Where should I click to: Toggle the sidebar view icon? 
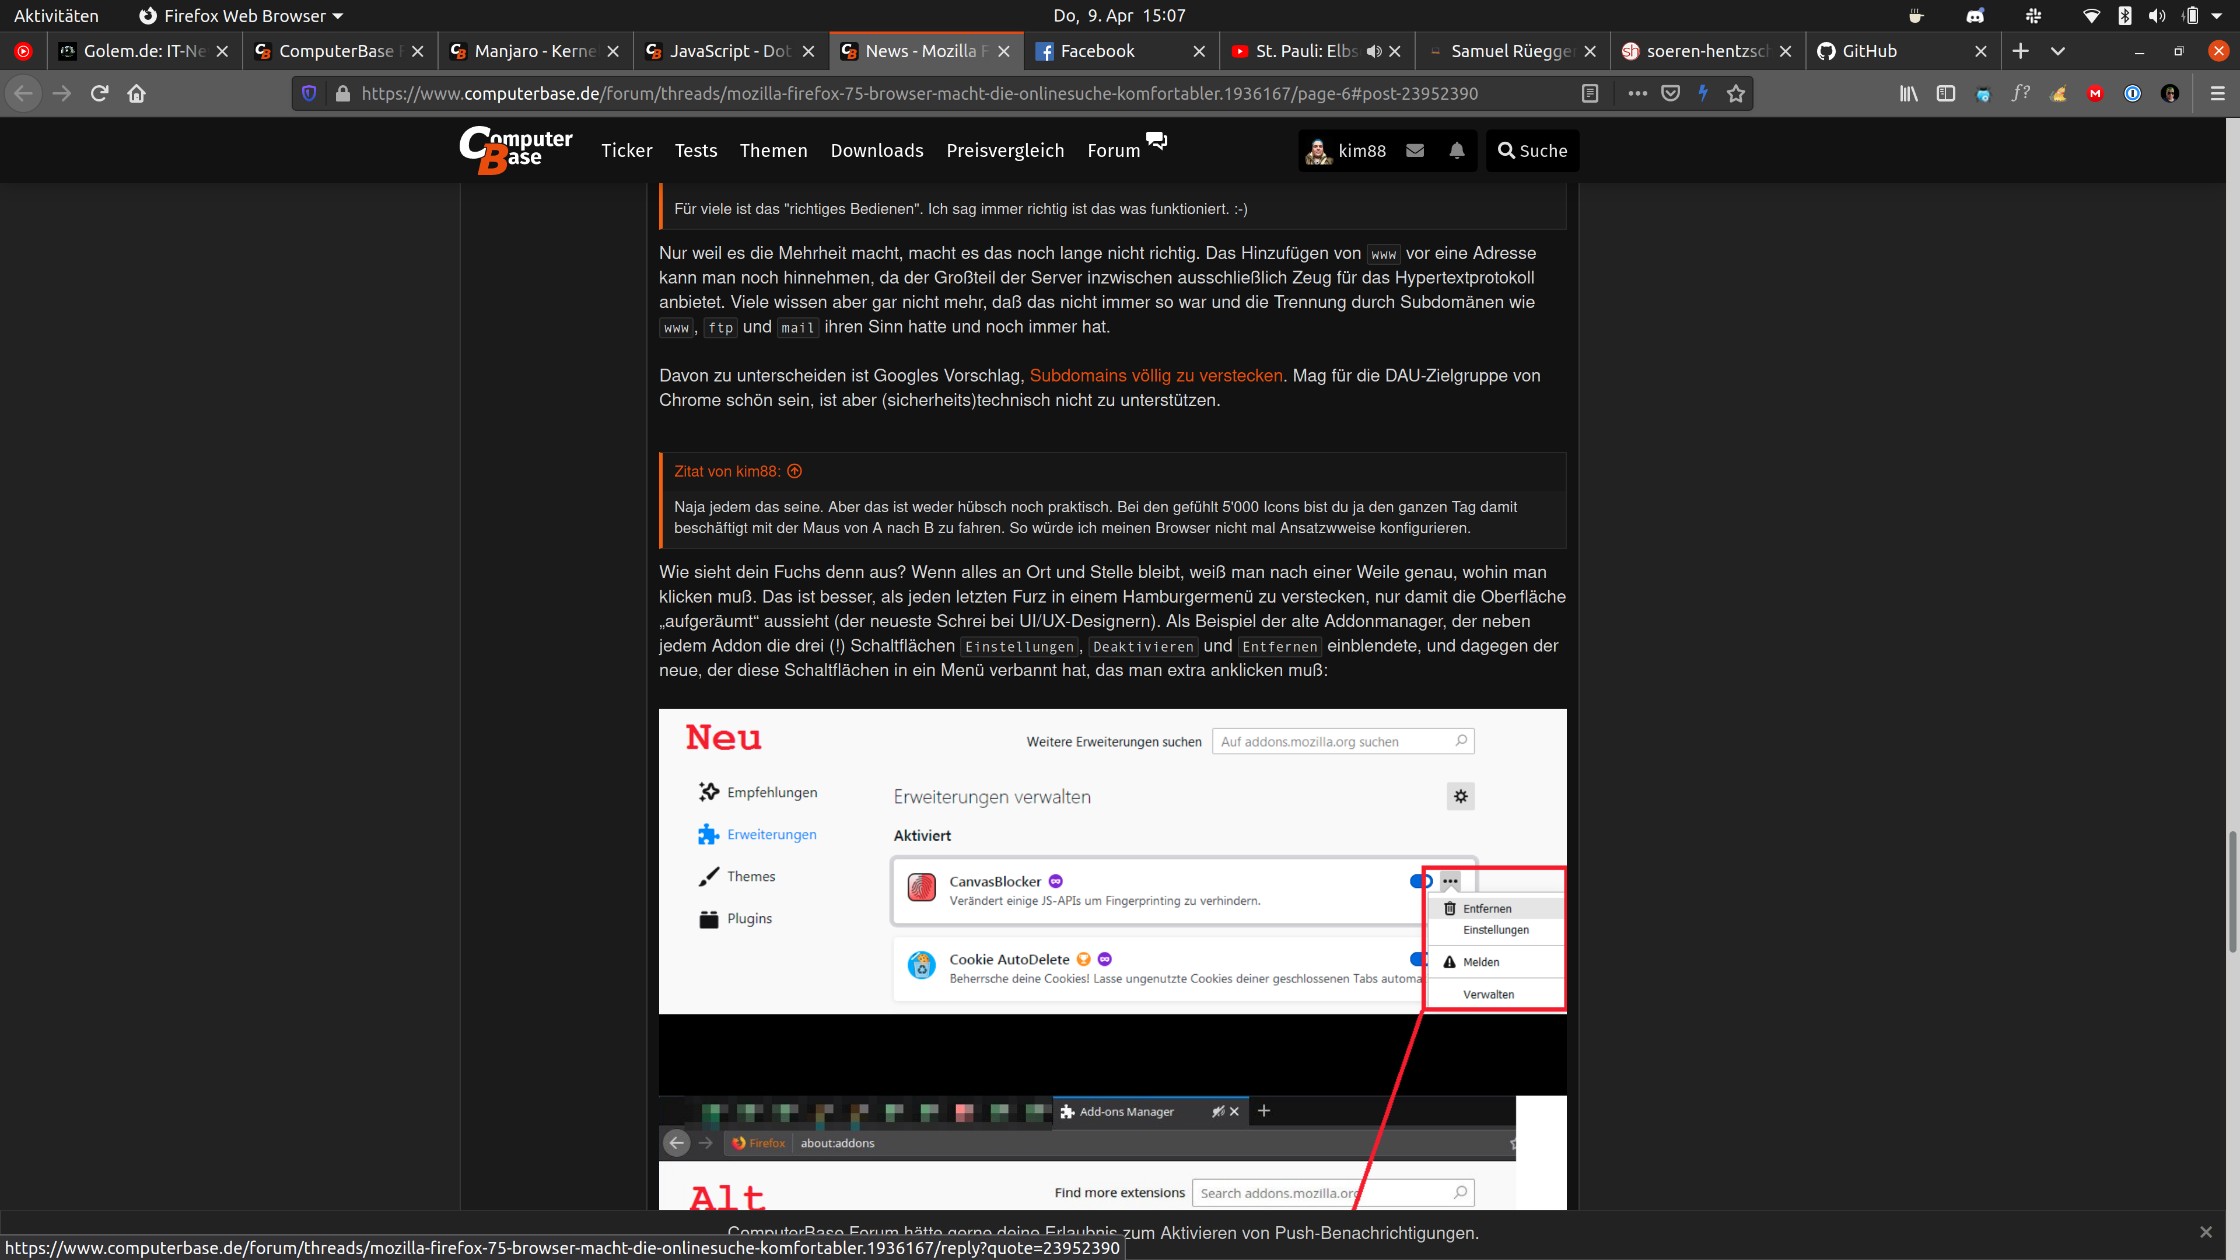[x=1945, y=94]
